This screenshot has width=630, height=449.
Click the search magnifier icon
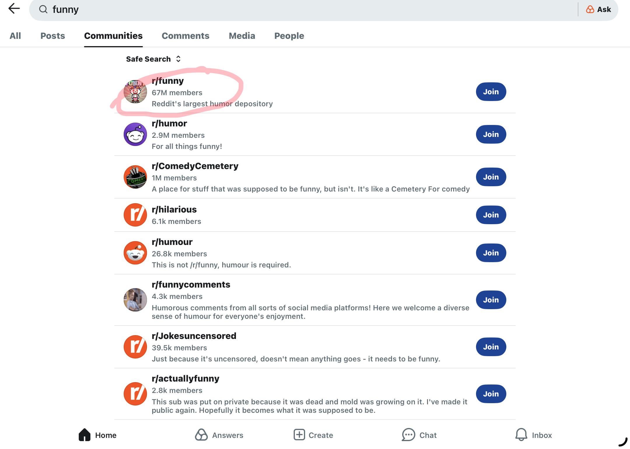point(43,9)
